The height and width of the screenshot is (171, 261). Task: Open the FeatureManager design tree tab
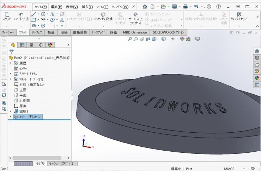(x=13, y=45)
